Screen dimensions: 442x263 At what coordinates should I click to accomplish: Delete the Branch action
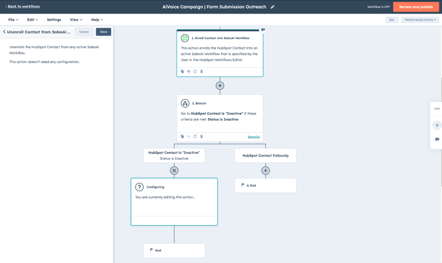(202, 137)
